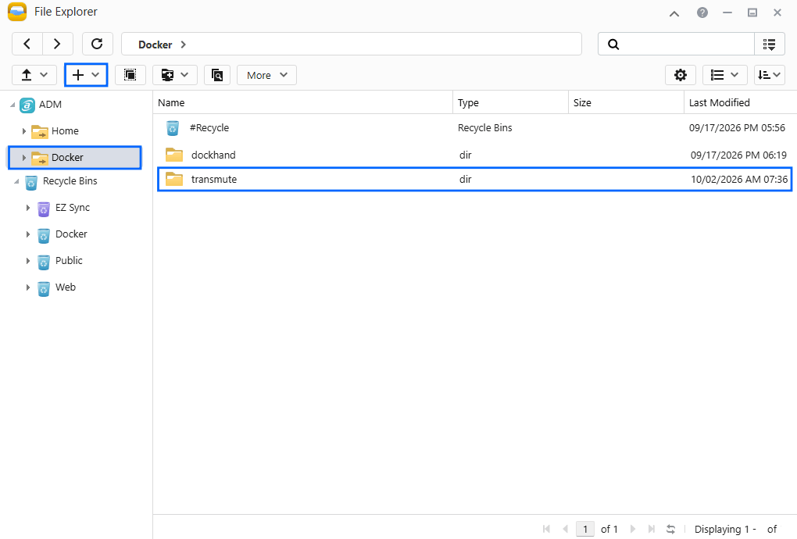Viewport: 797px width, 539px height.
Task: Click the search magnifier icon
Action: point(613,45)
